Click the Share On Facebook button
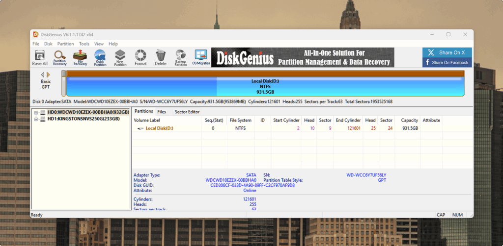 tap(447, 62)
